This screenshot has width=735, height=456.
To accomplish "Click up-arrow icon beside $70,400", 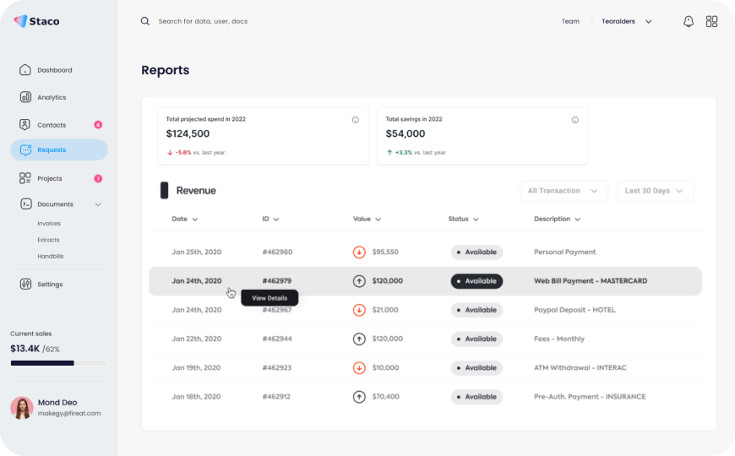I will (x=359, y=396).
